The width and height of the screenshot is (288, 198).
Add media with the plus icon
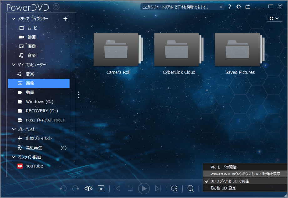click(65, 19)
